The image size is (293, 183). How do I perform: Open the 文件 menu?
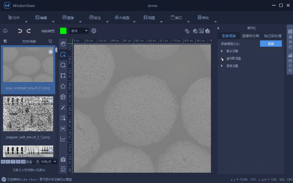14,18
